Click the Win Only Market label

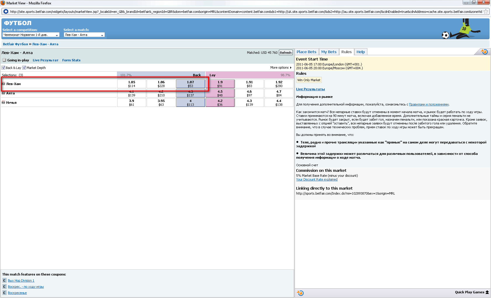(x=309, y=80)
